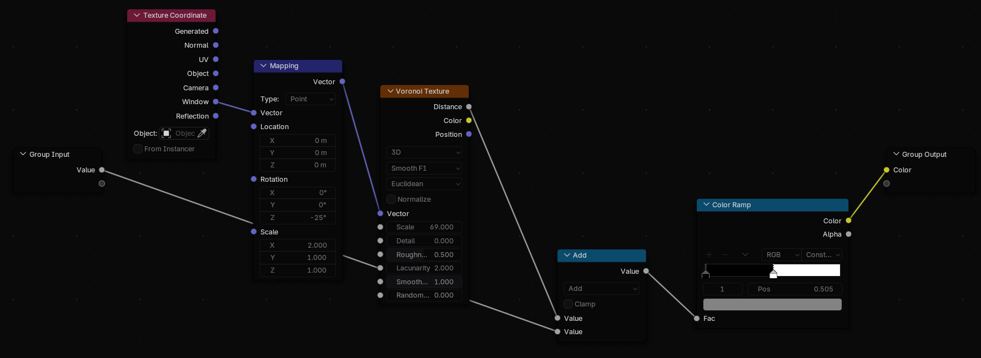The height and width of the screenshot is (358, 981).
Task: Select the white color stop handle
Action: coord(773,274)
